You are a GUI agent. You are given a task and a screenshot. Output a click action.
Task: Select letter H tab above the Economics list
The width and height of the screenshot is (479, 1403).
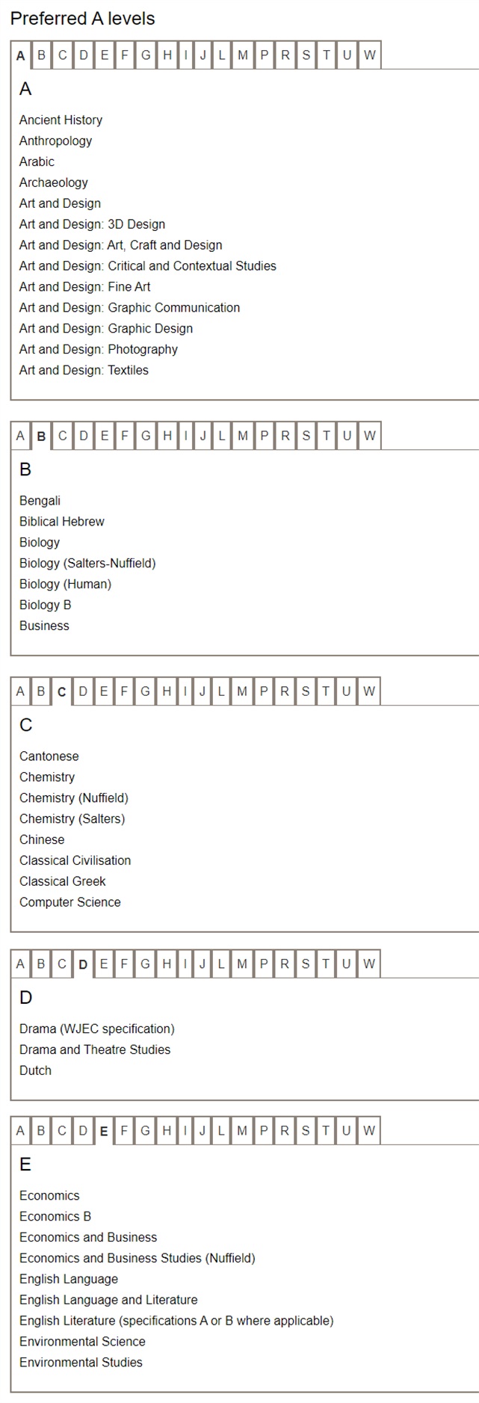167,1131
